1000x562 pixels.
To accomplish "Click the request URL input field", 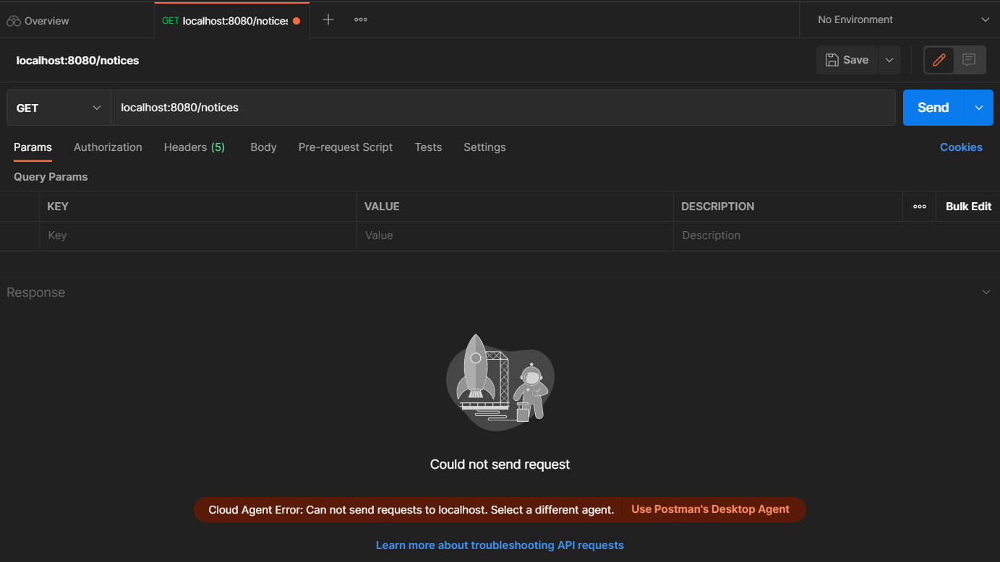I will tap(503, 108).
